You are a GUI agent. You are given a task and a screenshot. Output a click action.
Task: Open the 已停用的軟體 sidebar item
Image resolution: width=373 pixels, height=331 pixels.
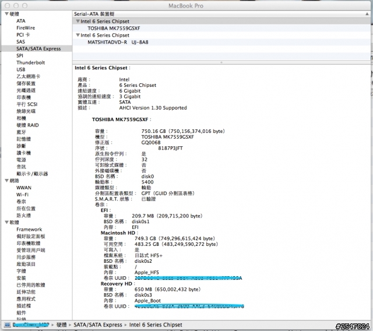(x=31, y=285)
